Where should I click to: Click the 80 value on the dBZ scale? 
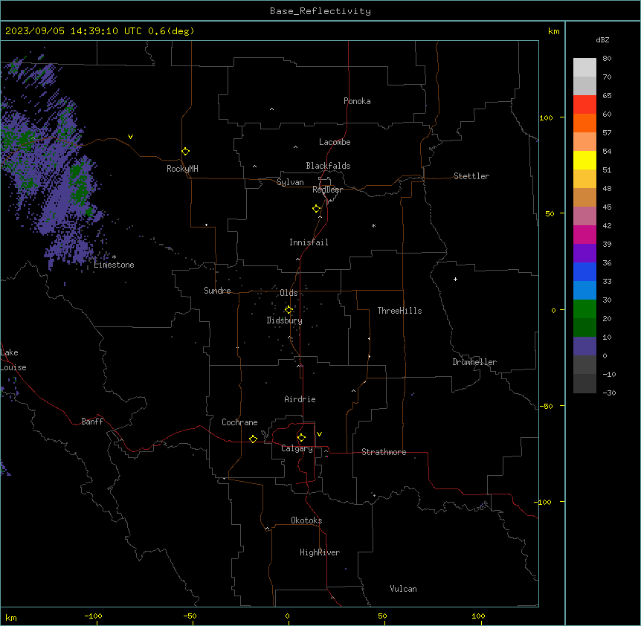(607, 59)
